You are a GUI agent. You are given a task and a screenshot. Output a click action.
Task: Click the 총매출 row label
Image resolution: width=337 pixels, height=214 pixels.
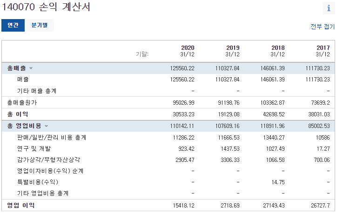pyautogui.click(x=17, y=68)
